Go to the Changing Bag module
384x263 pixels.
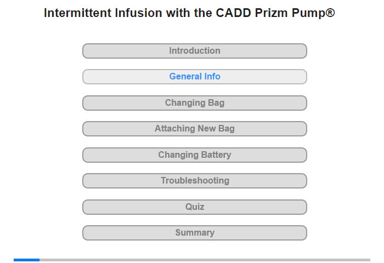[194, 103]
